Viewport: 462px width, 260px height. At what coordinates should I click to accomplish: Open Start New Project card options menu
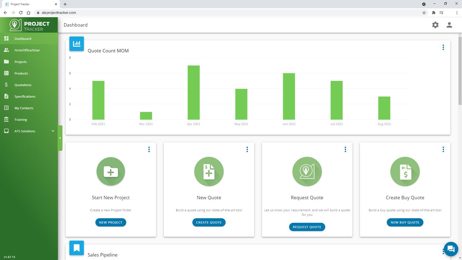[x=149, y=149]
